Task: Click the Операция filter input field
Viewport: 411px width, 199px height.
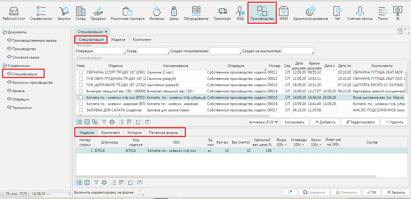Action: [109, 51]
